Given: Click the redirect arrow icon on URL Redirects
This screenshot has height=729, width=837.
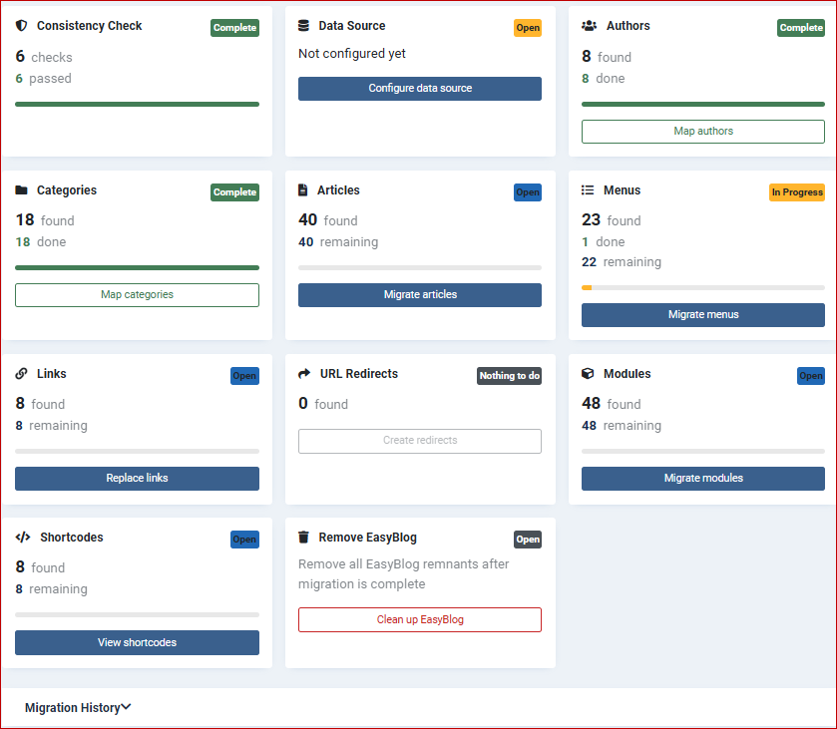Looking at the screenshot, I should coord(305,374).
